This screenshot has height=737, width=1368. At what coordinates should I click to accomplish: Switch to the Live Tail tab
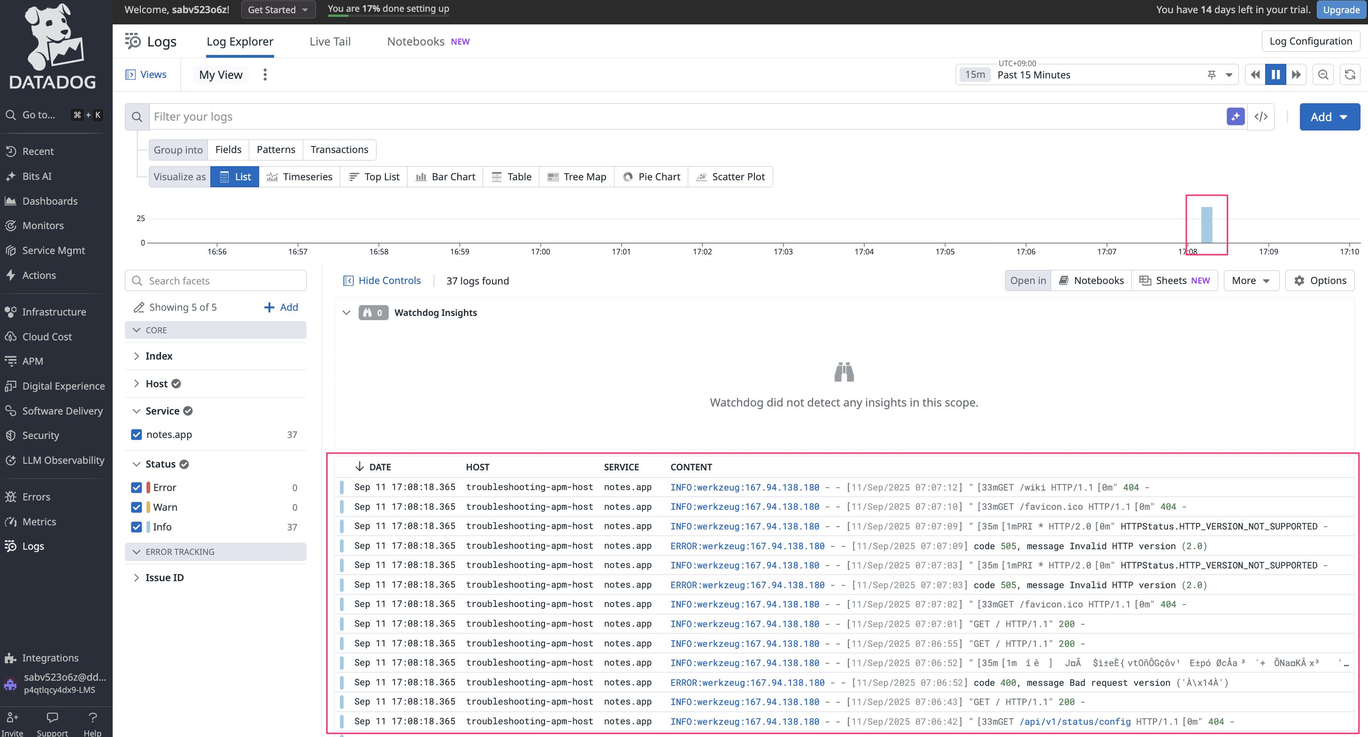pos(330,41)
